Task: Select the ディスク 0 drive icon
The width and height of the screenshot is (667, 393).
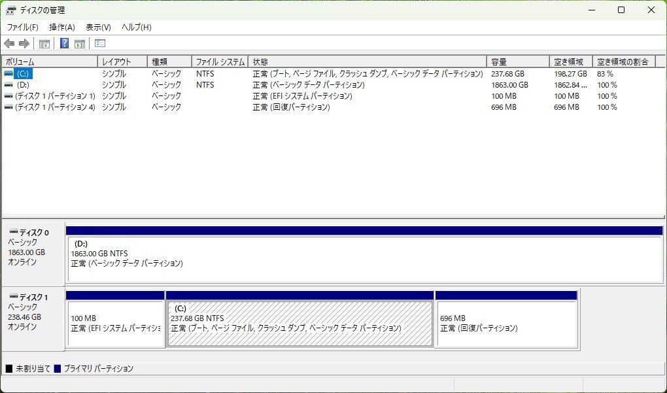Action: 14,232
